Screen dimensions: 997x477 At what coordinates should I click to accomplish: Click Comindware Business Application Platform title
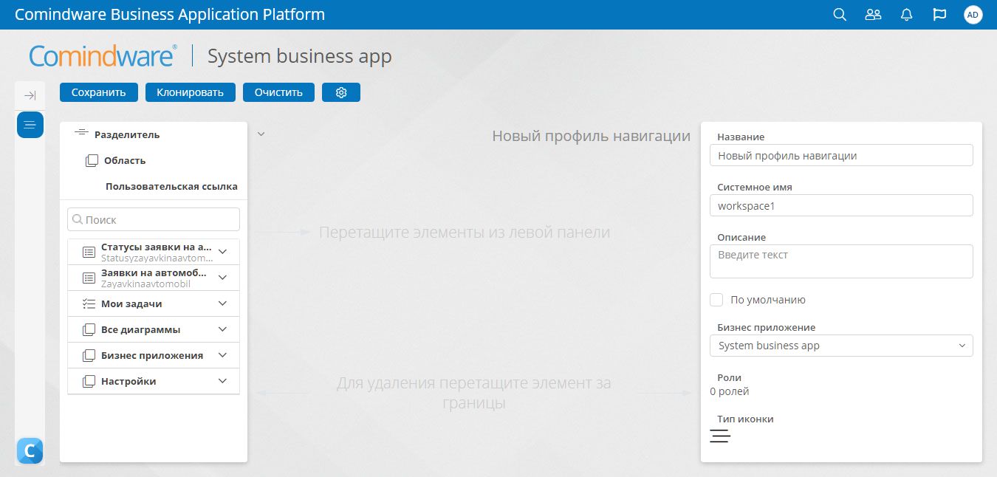click(x=170, y=15)
